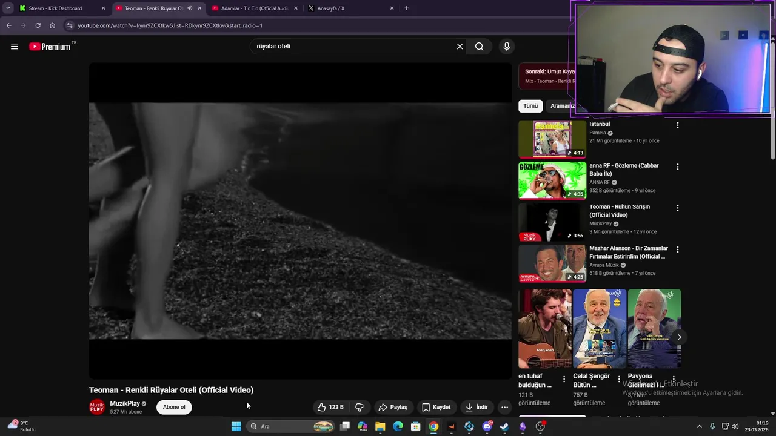This screenshot has height=436, width=776.
Task: Open volume control in system tray
Action: 735,426
